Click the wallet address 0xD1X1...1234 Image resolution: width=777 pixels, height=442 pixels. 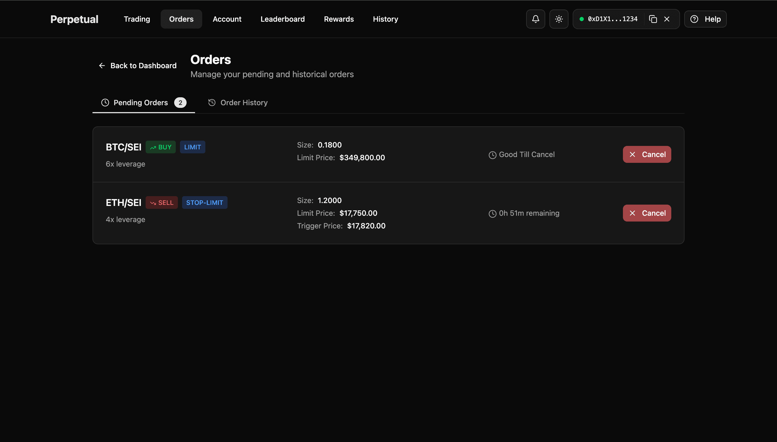coord(613,19)
